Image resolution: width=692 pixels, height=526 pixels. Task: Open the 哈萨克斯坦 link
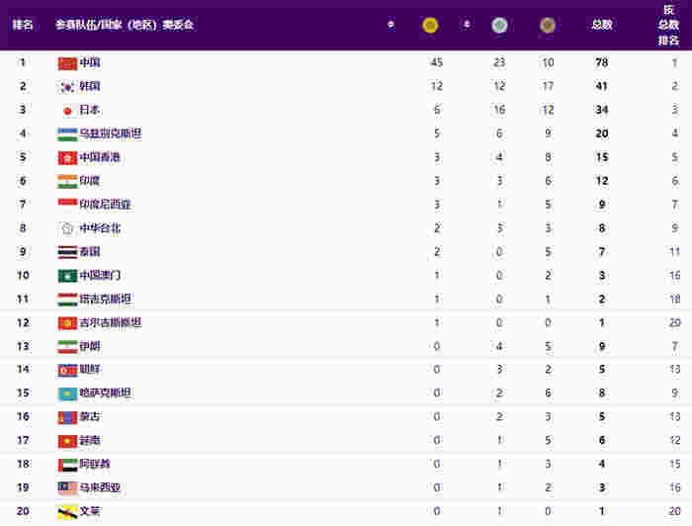tap(105, 394)
